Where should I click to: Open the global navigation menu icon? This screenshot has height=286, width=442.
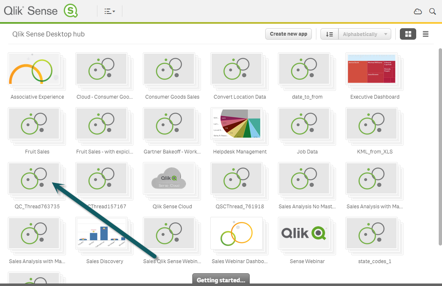point(109,11)
